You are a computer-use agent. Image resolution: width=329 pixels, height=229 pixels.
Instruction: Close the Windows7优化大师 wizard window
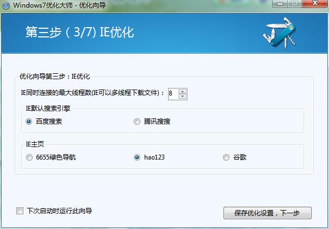315,4
